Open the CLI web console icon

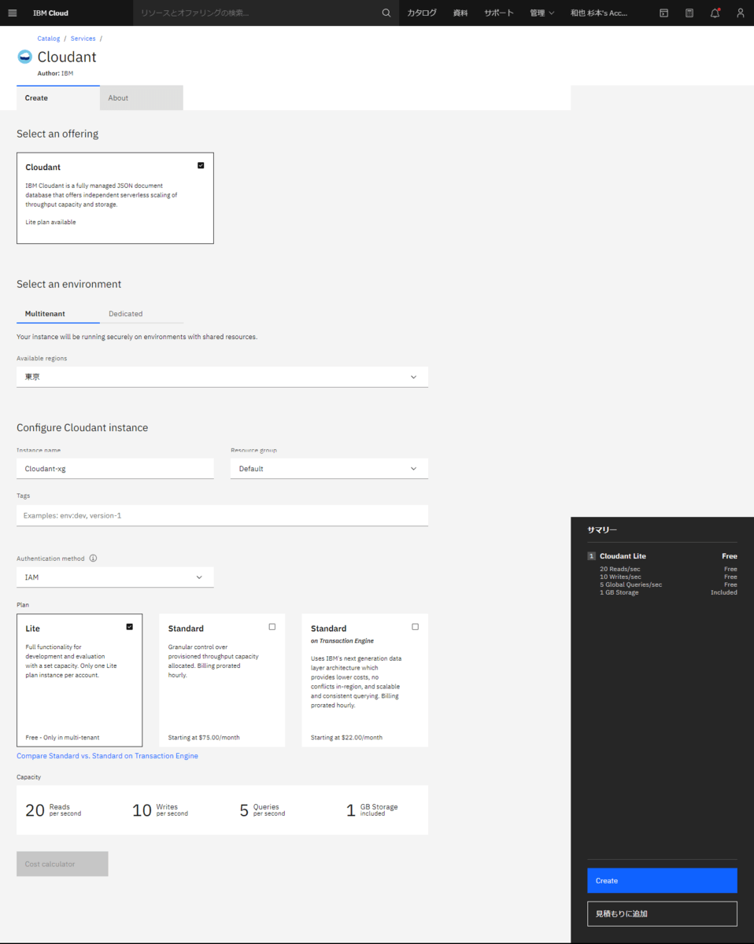click(663, 13)
